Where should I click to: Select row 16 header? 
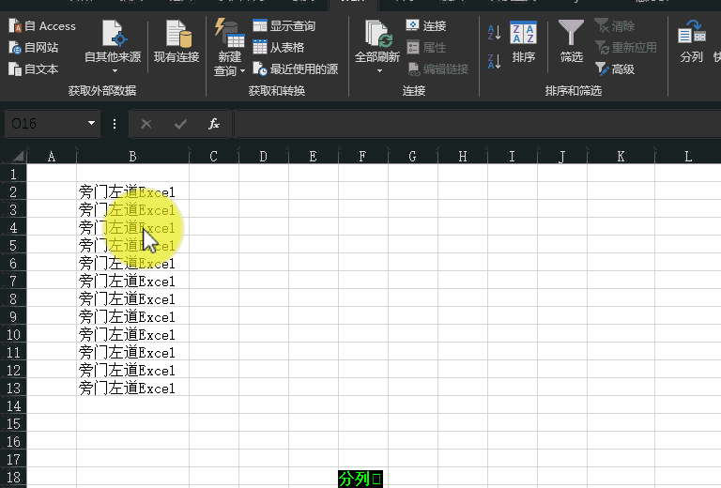[x=13, y=442]
